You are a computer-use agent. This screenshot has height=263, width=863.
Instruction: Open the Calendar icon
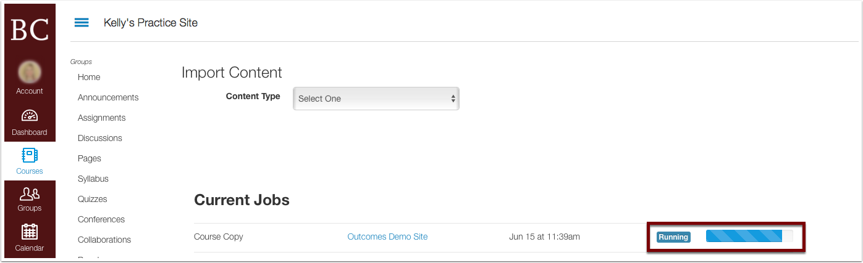30,233
